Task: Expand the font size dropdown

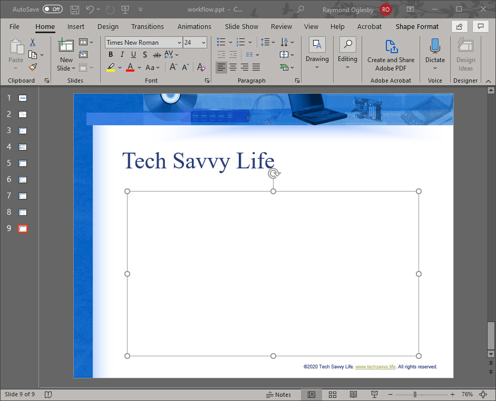Action: point(203,43)
